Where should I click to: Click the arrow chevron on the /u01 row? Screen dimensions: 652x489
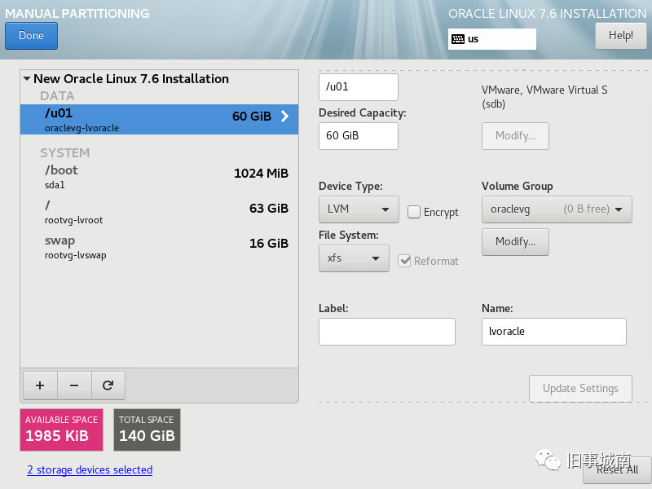pos(284,116)
